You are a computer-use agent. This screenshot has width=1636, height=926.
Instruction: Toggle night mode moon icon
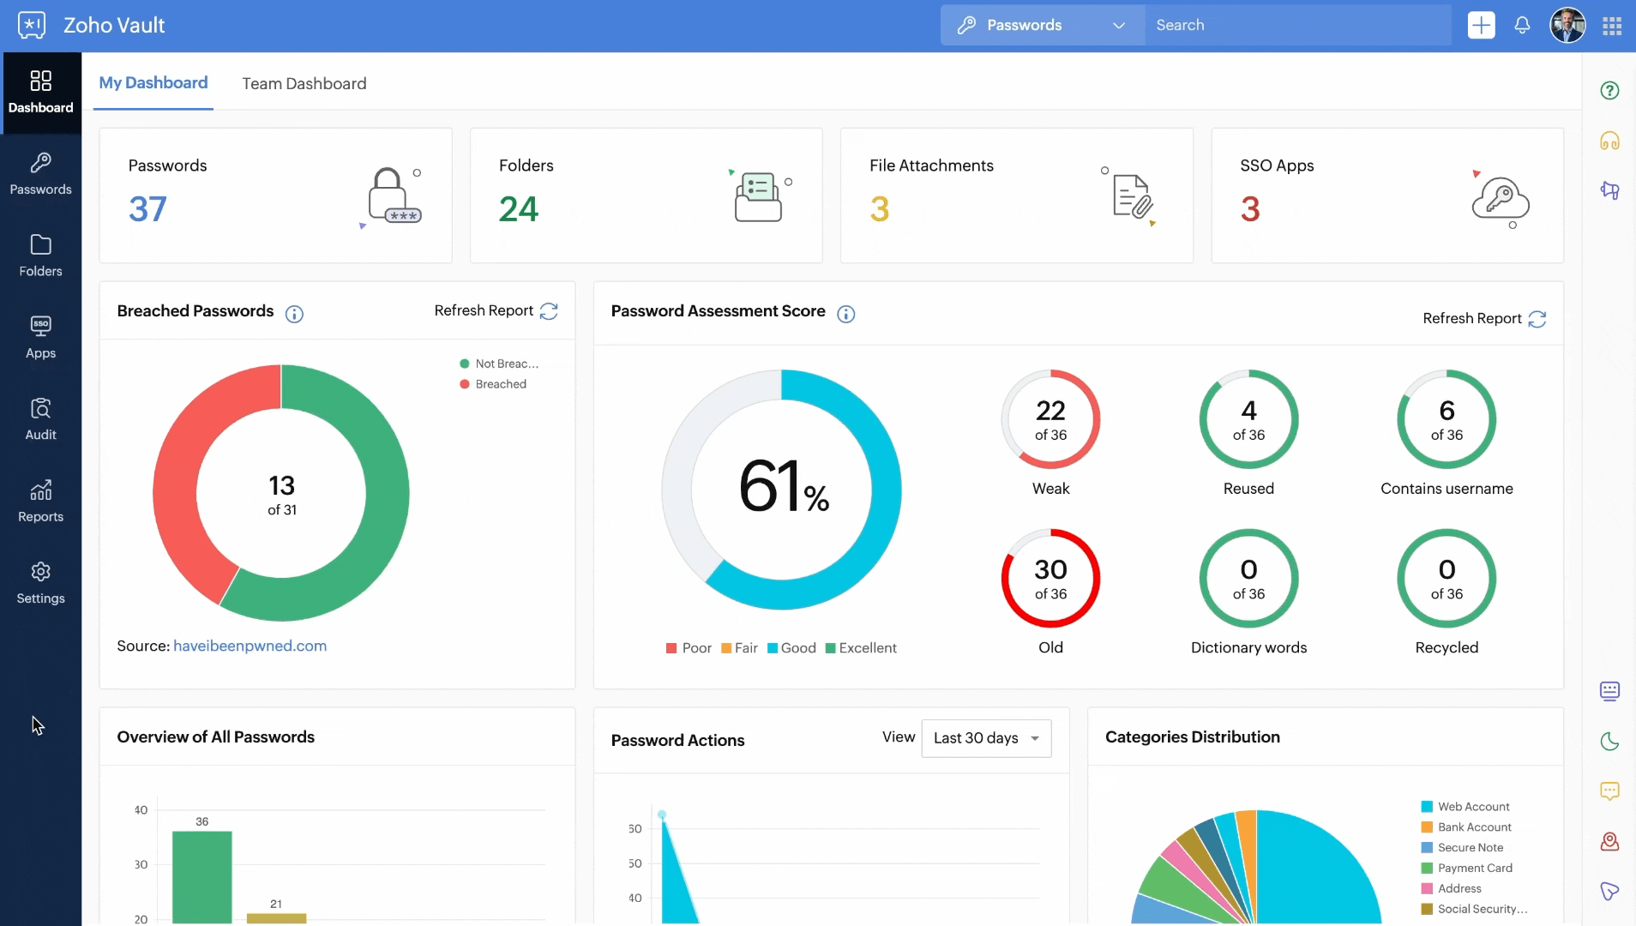point(1609,742)
